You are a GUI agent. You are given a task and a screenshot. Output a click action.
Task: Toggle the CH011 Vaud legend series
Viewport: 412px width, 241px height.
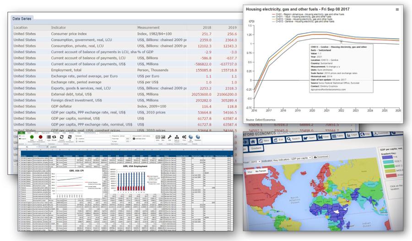[302, 16]
